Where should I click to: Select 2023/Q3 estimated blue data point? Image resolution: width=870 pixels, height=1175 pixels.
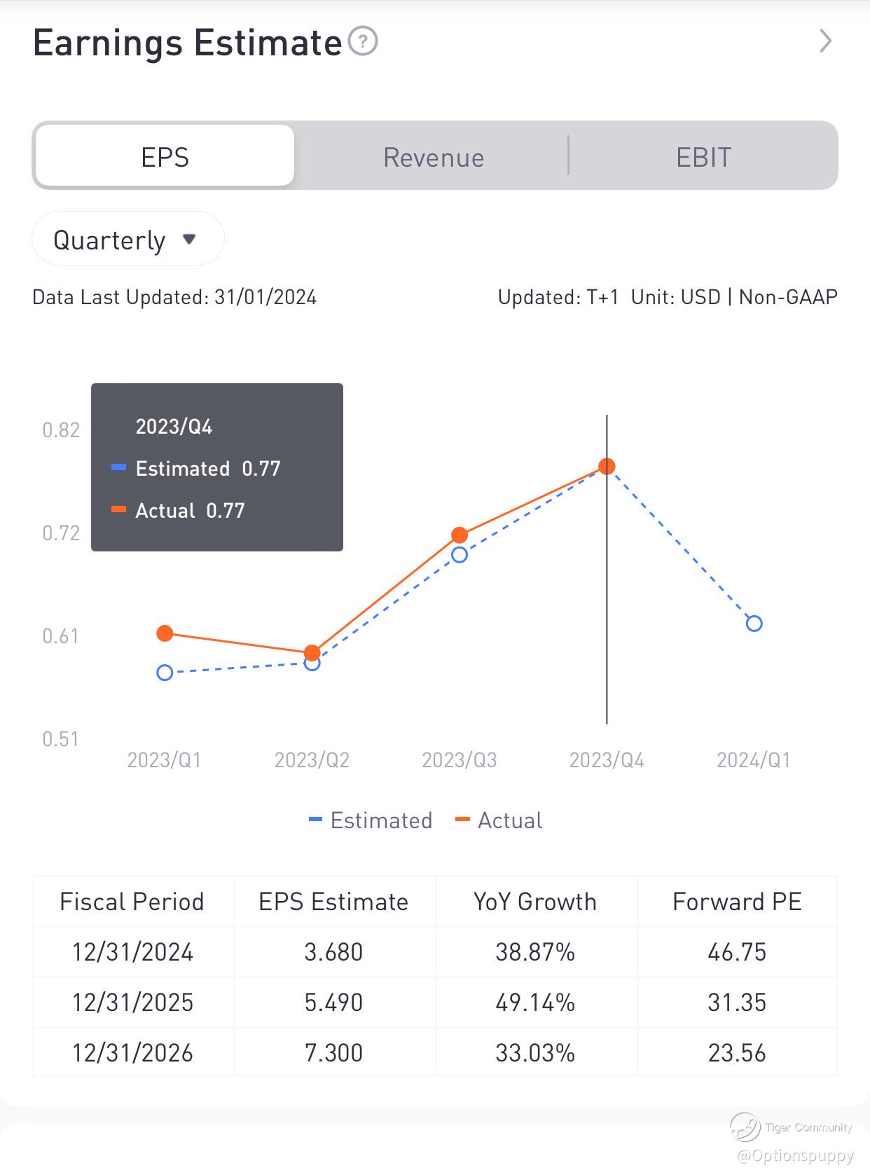click(x=460, y=555)
